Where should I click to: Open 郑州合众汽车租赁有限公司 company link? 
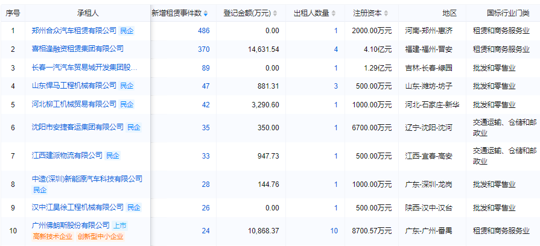74,31
